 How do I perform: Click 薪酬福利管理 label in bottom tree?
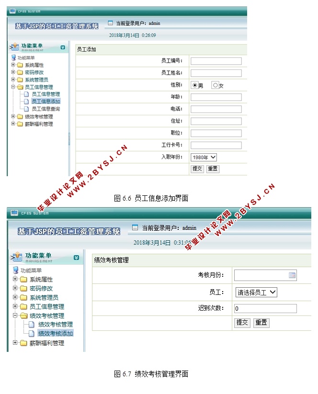pyautogui.click(x=47, y=343)
